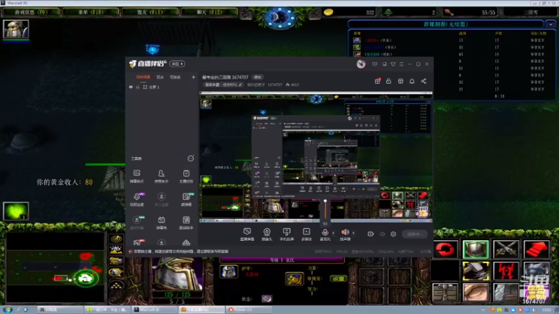Image resolution: width=559 pixels, height=314 pixels.
Task: Open the 读弹幕 tool
Action: pyautogui.click(x=186, y=200)
